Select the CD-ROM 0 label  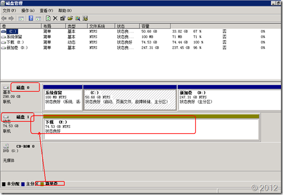point(25,146)
